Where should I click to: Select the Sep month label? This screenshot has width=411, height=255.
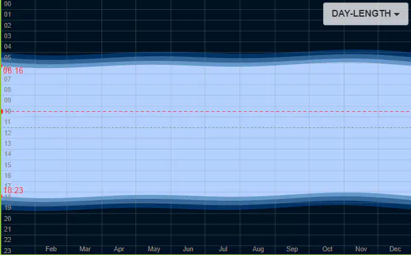(292, 249)
